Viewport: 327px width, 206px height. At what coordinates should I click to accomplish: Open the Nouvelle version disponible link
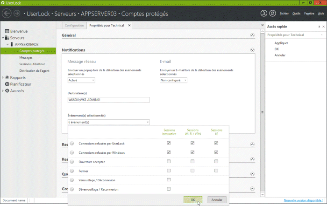(x=303, y=200)
